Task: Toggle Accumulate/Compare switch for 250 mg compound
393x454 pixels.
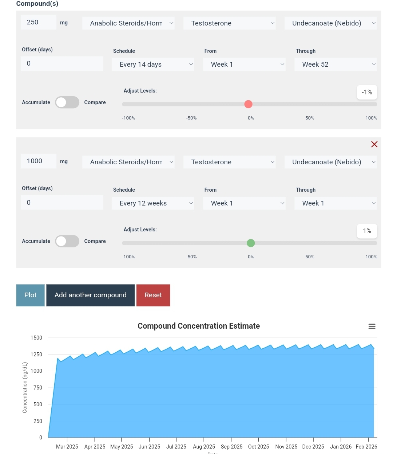Action: [x=67, y=102]
